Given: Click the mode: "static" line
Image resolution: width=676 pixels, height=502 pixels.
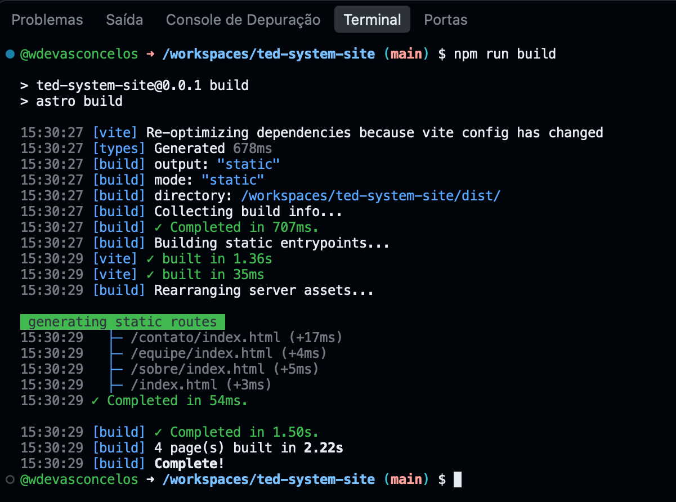Looking at the screenshot, I should [209, 180].
